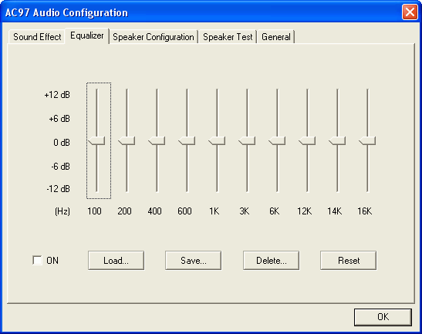
Task: Click the 16K slider handle
Action: click(x=367, y=141)
